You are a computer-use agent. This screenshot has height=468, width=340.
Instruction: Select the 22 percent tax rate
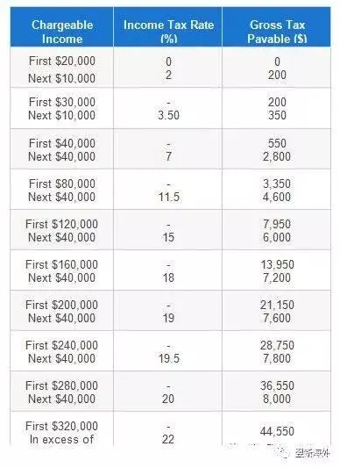[x=168, y=439]
